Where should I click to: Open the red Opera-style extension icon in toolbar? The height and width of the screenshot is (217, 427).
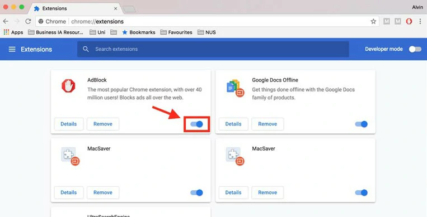(409, 21)
